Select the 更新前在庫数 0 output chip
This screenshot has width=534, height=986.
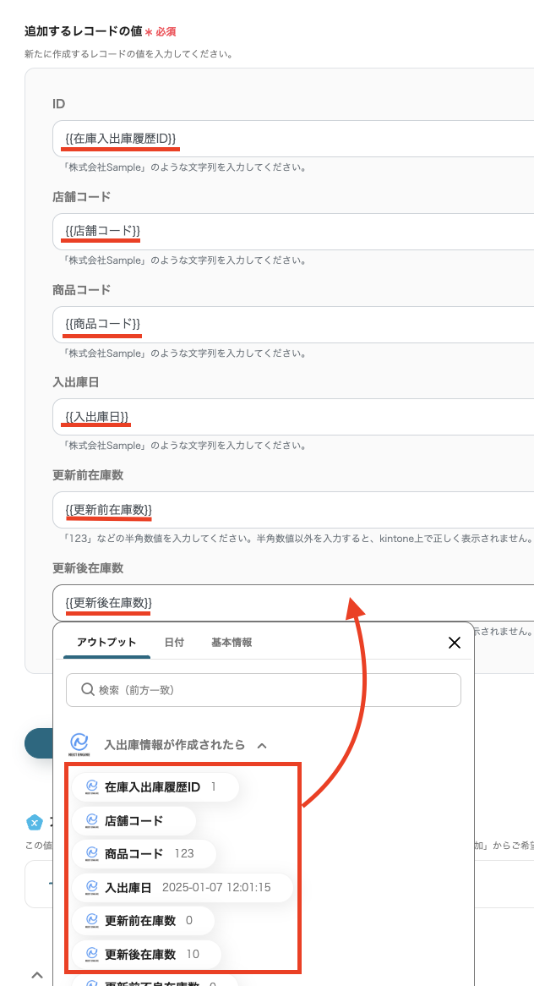pyautogui.click(x=144, y=921)
